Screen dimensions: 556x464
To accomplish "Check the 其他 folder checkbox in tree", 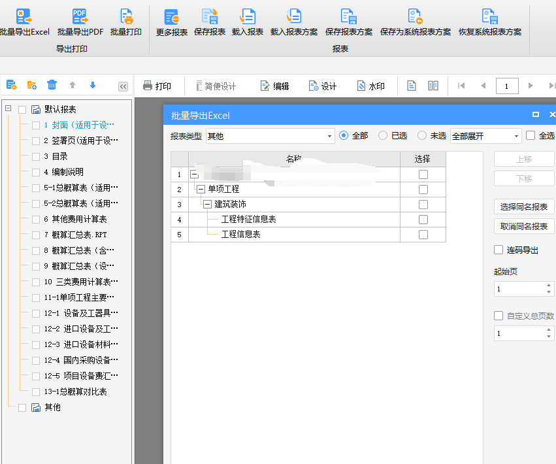I will pyautogui.click(x=22, y=408).
